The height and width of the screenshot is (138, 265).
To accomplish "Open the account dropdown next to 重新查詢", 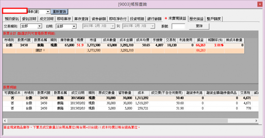I will pos(48,12).
